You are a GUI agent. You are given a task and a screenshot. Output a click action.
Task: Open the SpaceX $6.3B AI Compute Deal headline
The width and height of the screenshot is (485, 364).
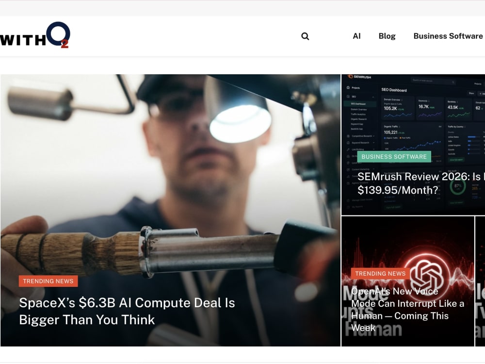coord(127,311)
